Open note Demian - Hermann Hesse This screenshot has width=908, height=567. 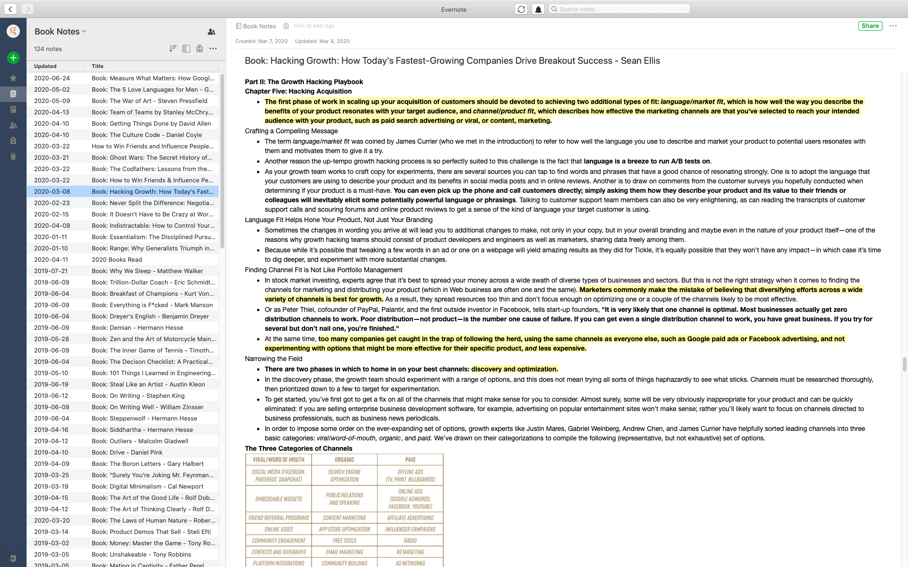123,327
